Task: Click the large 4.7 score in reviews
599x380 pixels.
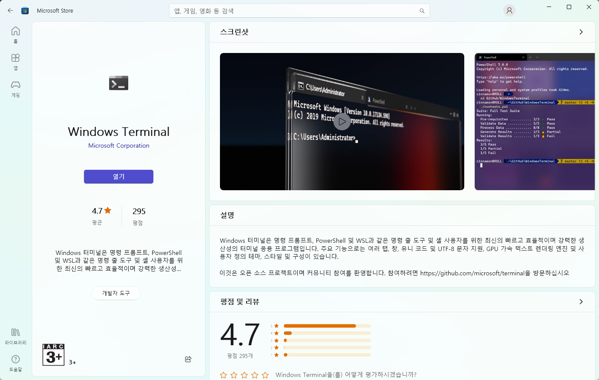Action: (x=240, y=335)
